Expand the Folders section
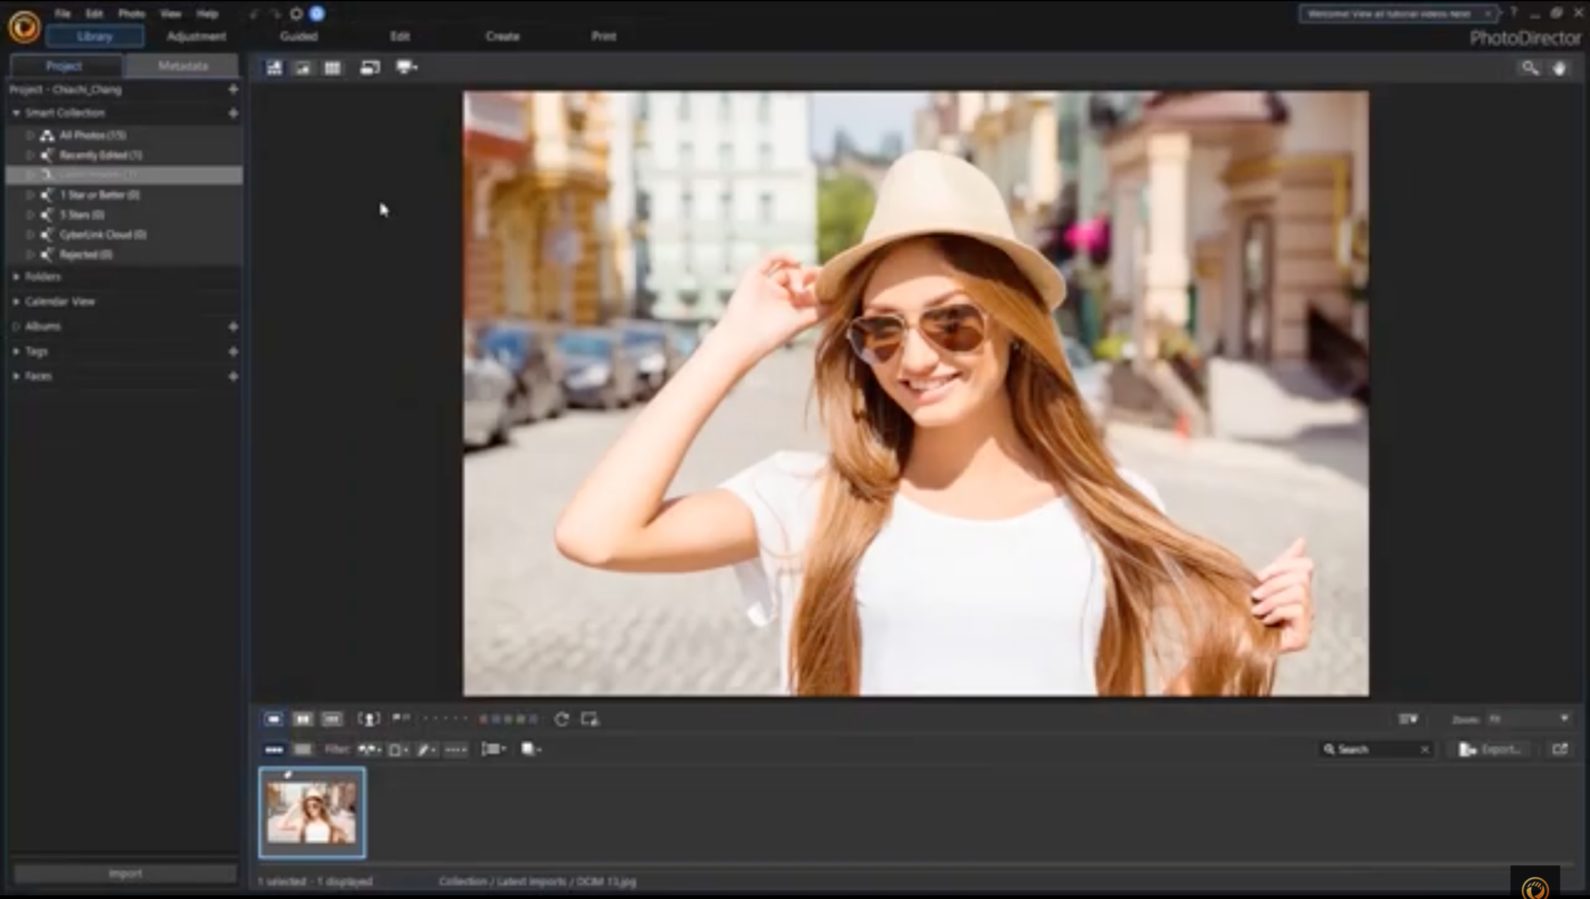Image resolution: width=1590 pixels, height=899 pixels. click(43, 276)
